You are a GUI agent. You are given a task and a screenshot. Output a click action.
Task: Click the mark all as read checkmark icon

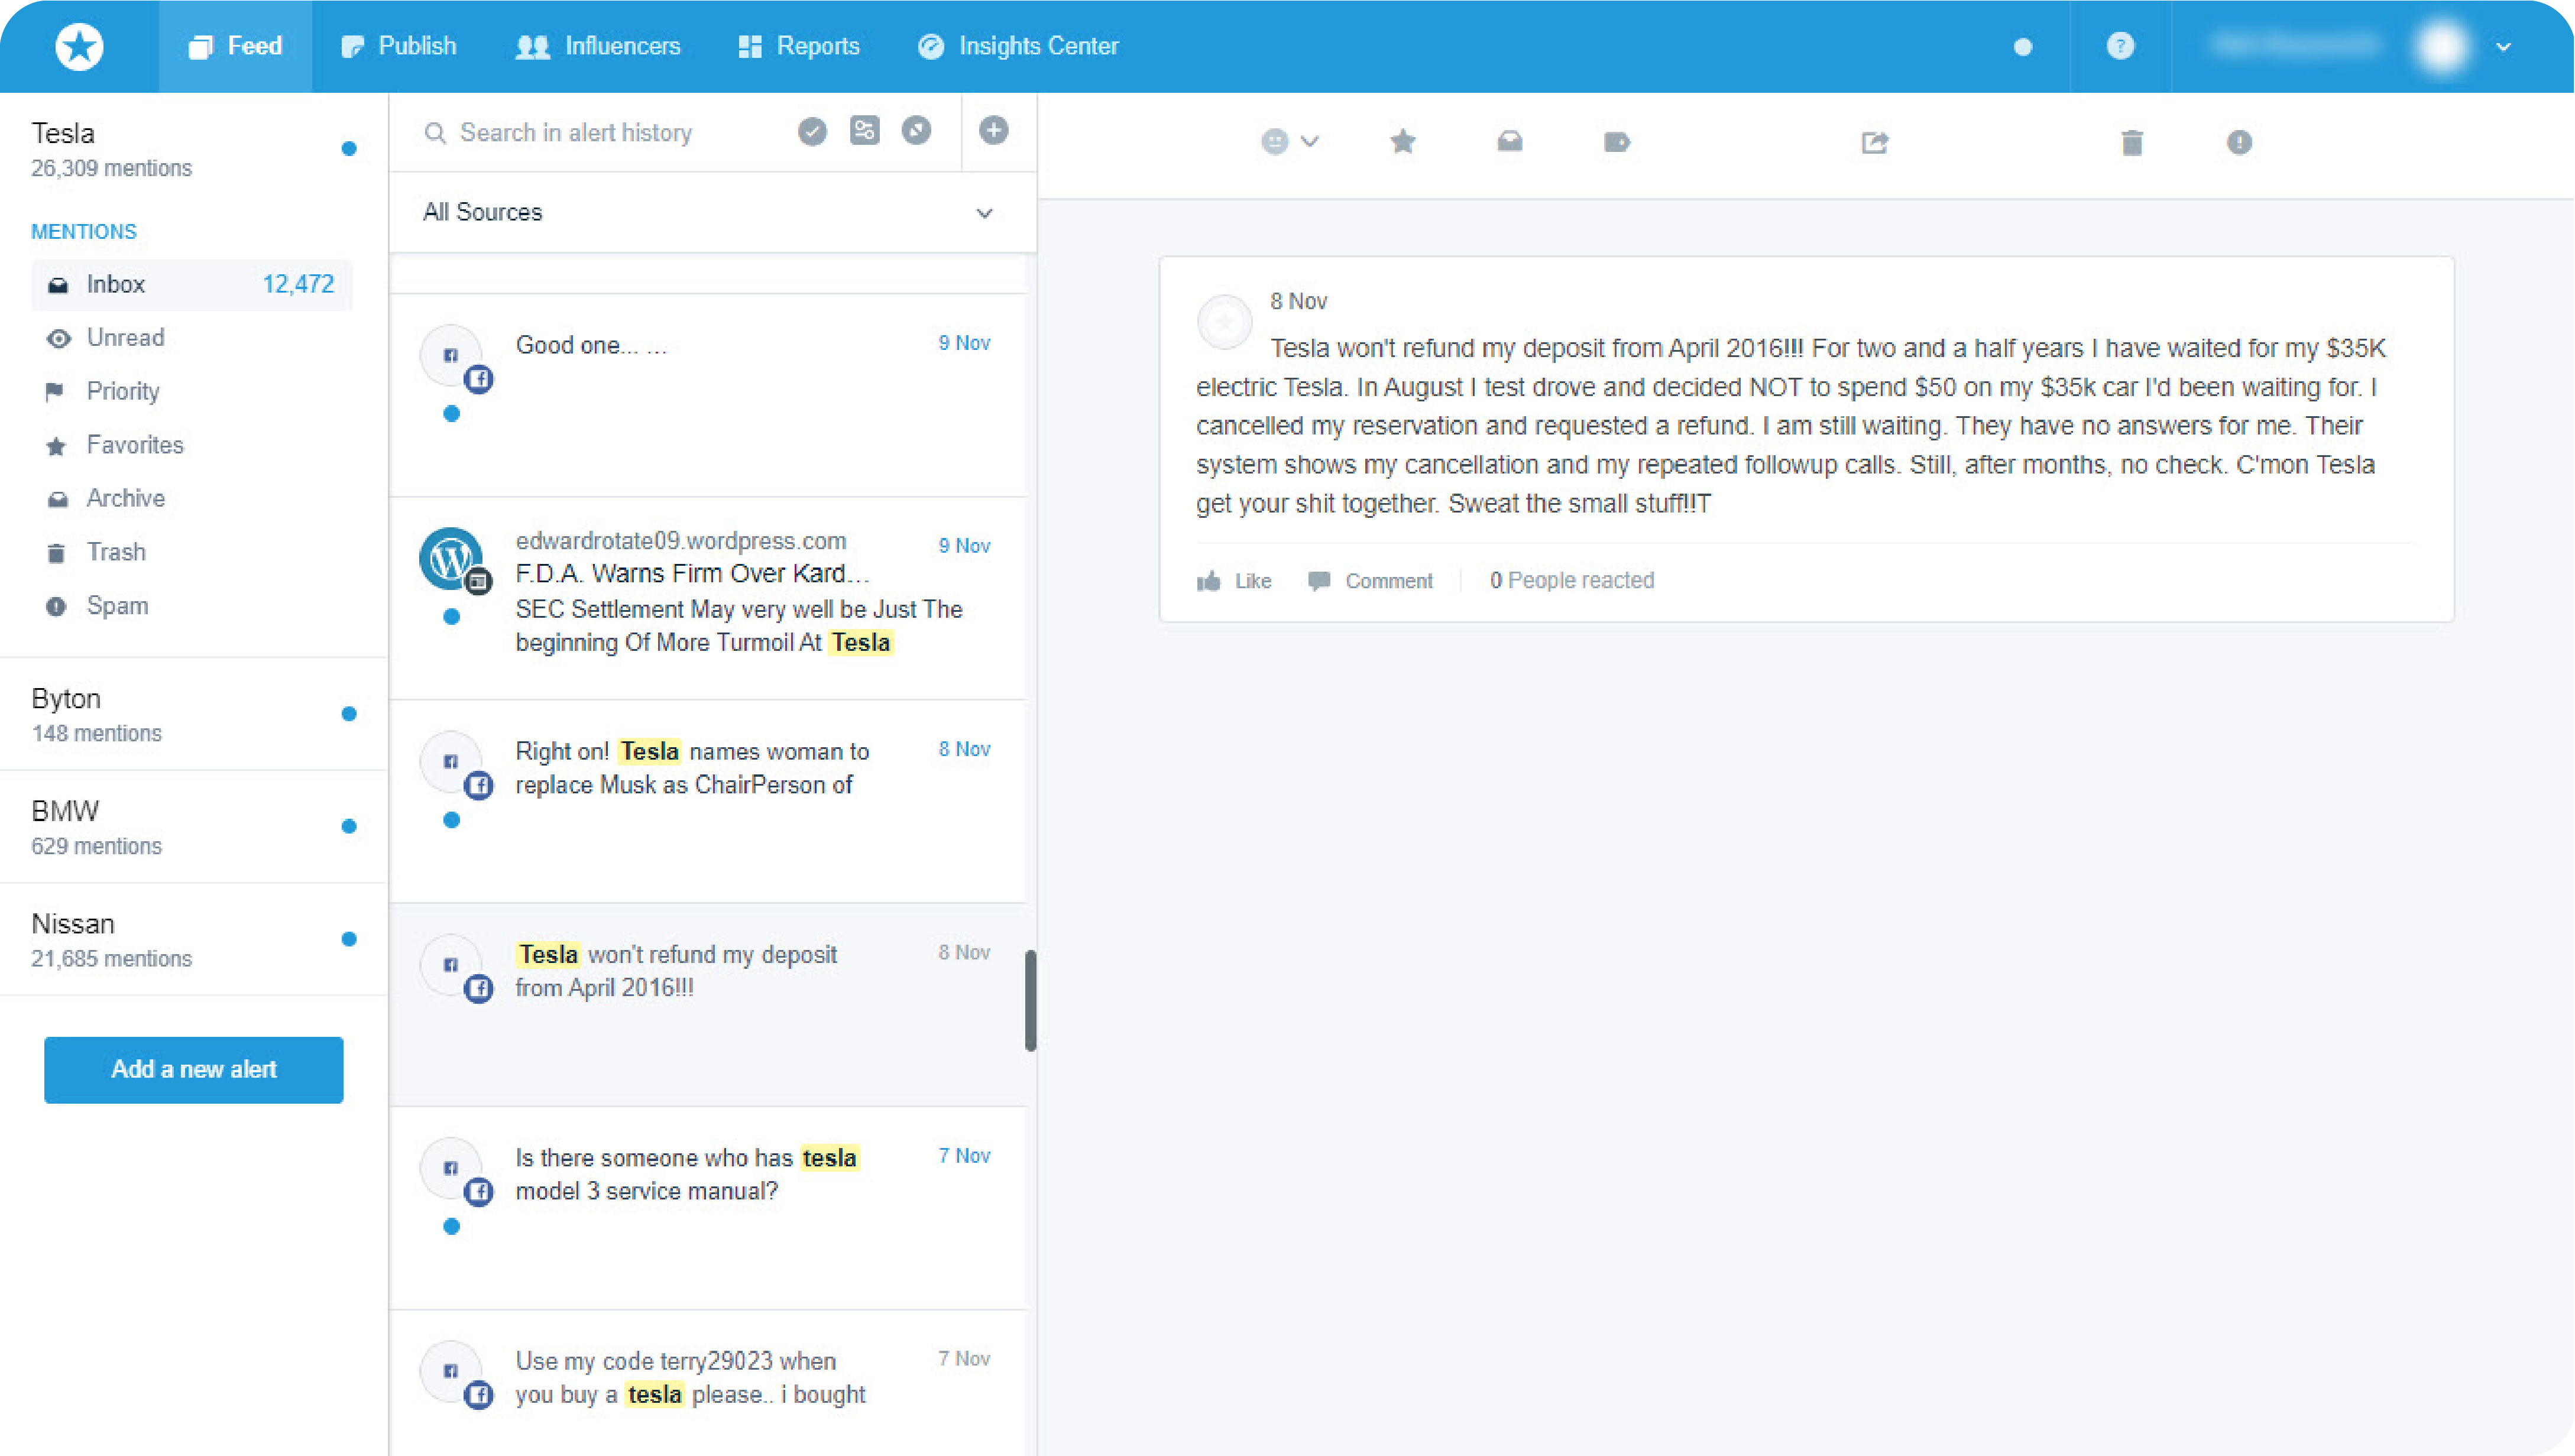coord(812,131)
